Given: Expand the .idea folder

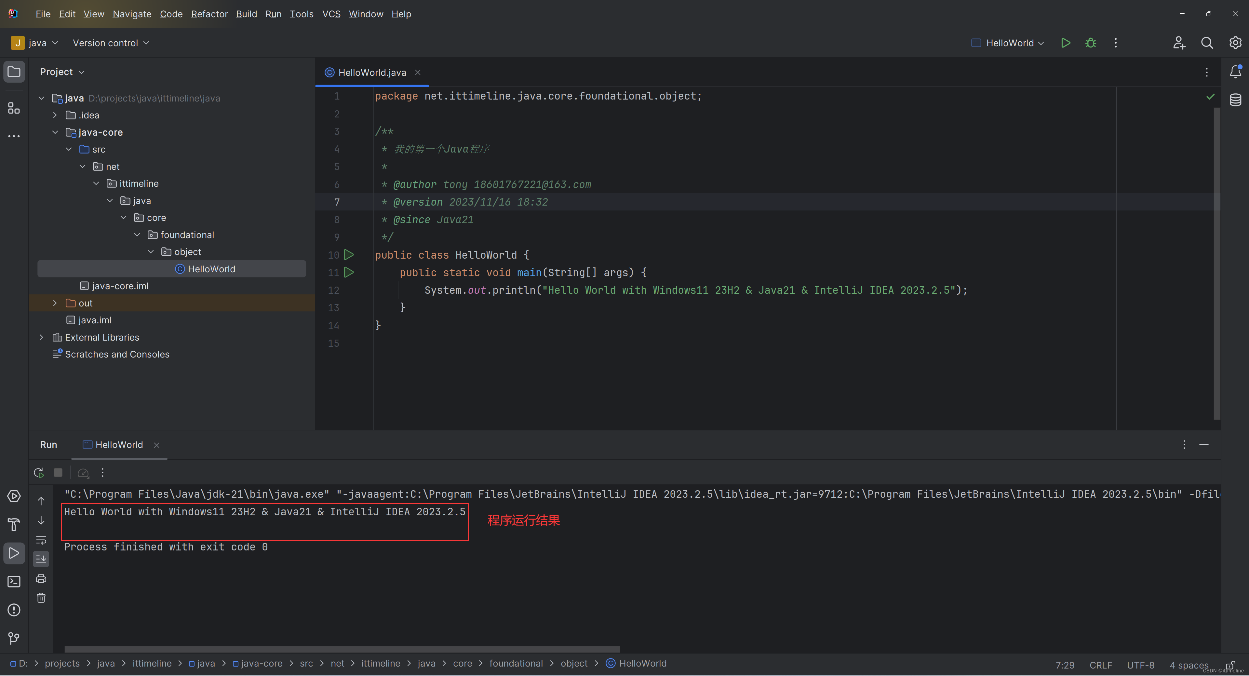Looking at the screenshot, I should click(55, 115).
